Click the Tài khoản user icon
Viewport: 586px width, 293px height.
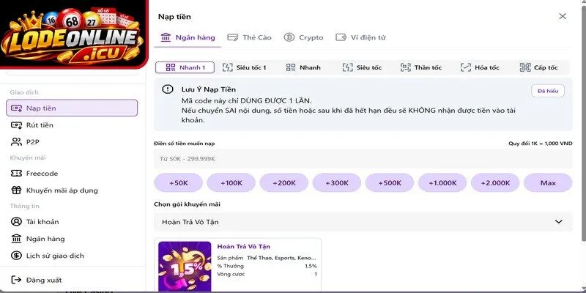pos(16,222)
